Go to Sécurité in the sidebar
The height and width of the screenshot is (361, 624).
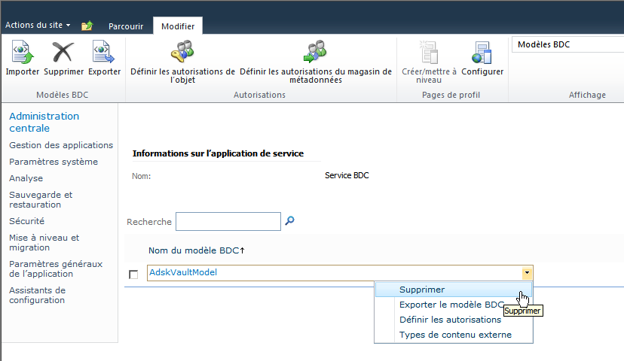pos(27,221)
